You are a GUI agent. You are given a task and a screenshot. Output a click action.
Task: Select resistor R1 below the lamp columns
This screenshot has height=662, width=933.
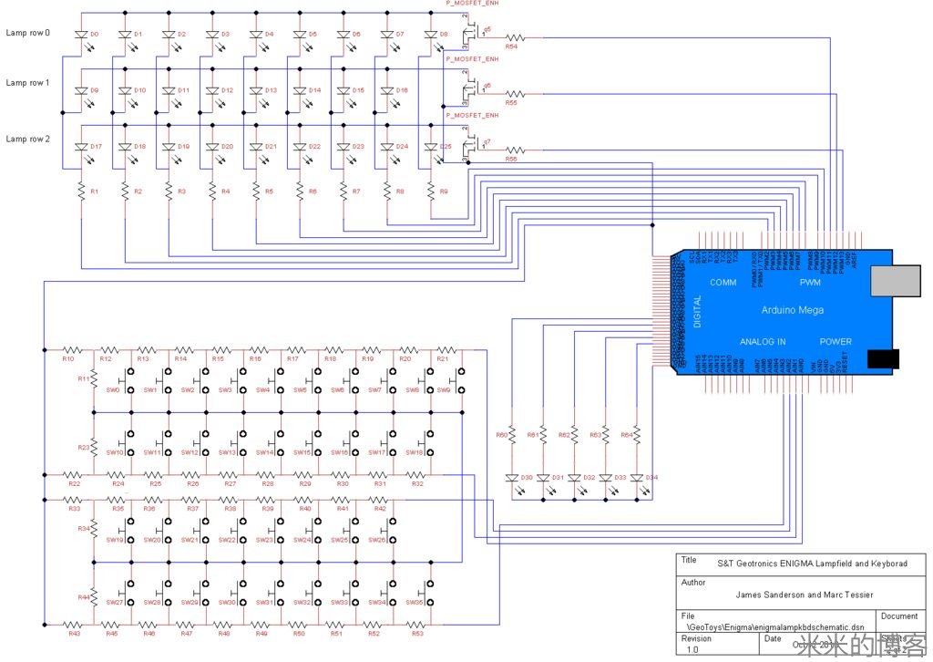click(x=81, y=191)
